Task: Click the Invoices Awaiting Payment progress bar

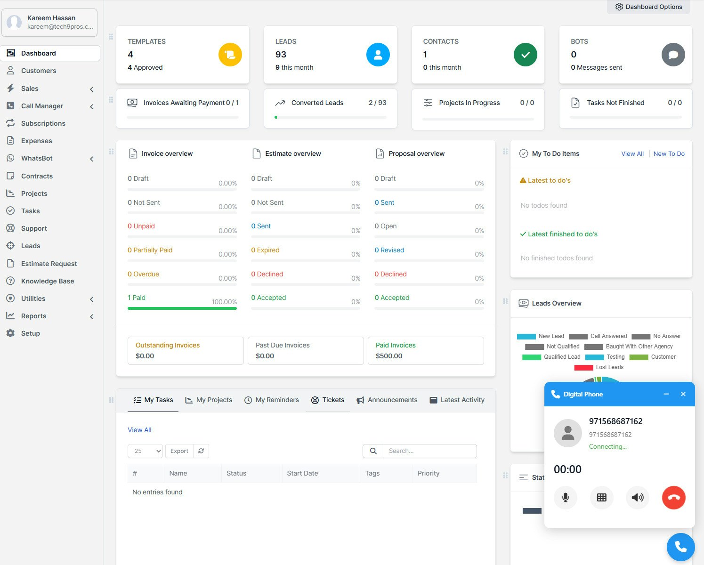Action: point(183,117)
